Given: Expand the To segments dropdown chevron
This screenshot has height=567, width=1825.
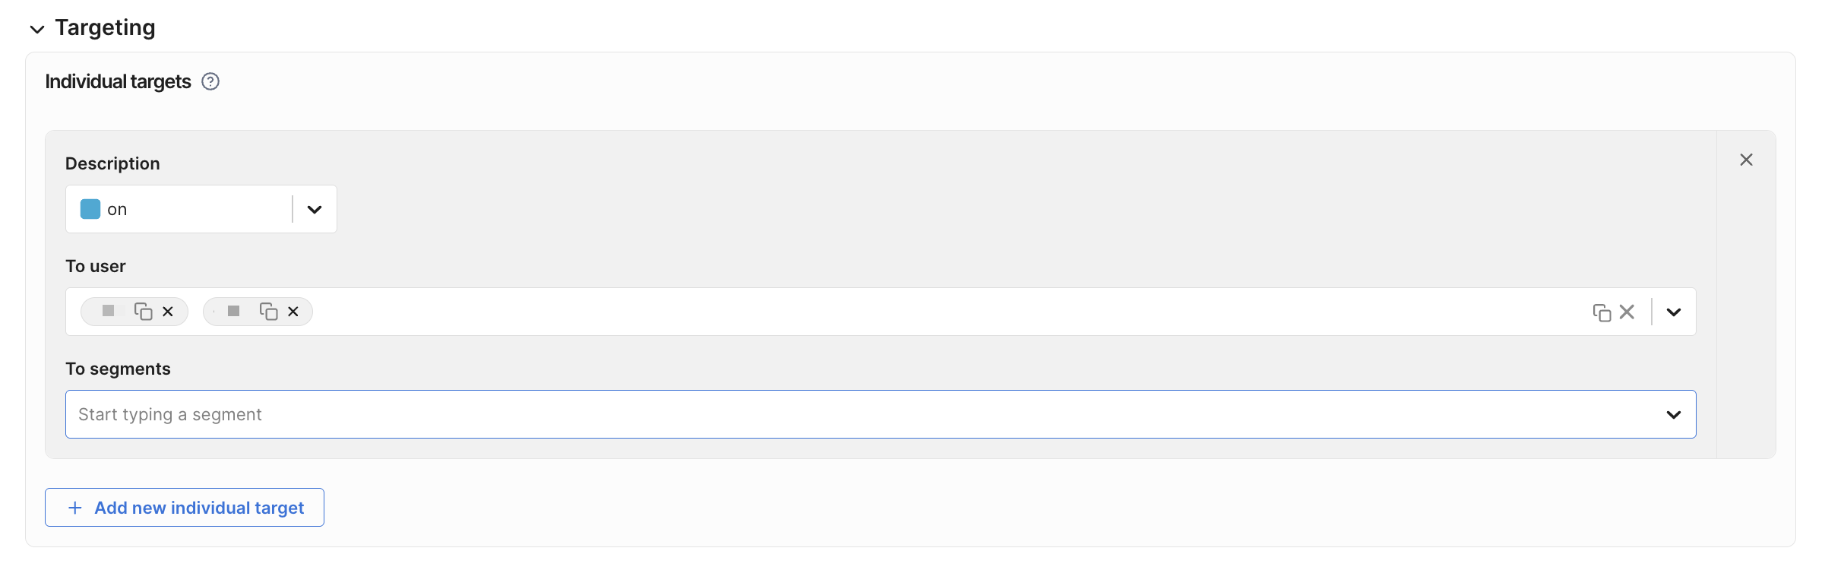Looking at the screenshot, I should (x=1673, y=414).
